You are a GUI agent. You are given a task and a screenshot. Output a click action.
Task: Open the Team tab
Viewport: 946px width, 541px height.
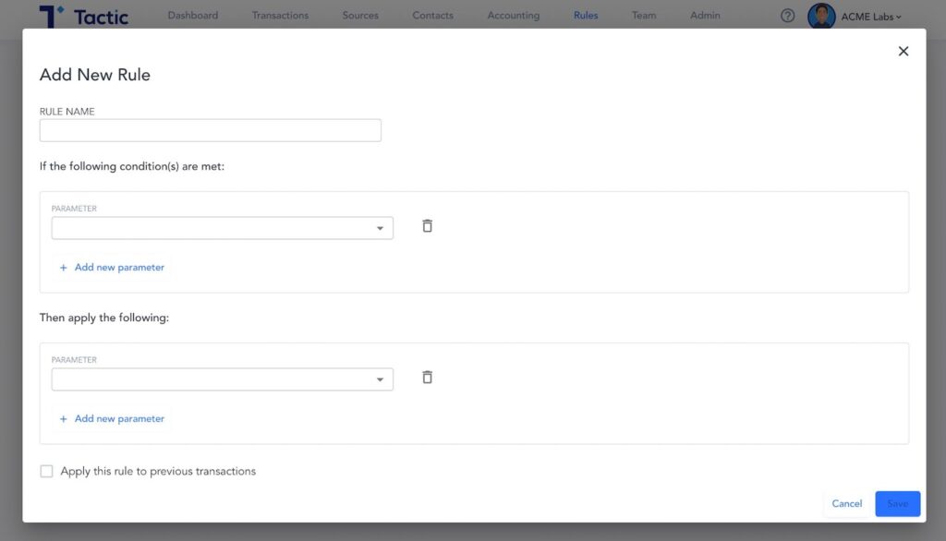(x=644, y=15)
